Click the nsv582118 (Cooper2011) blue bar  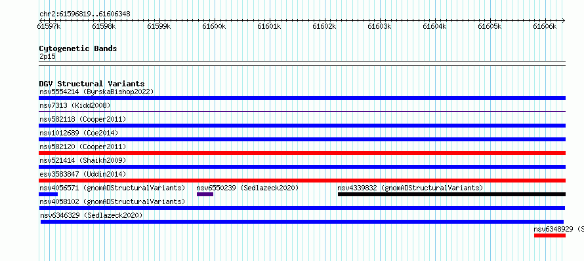[x=302, y=126]
